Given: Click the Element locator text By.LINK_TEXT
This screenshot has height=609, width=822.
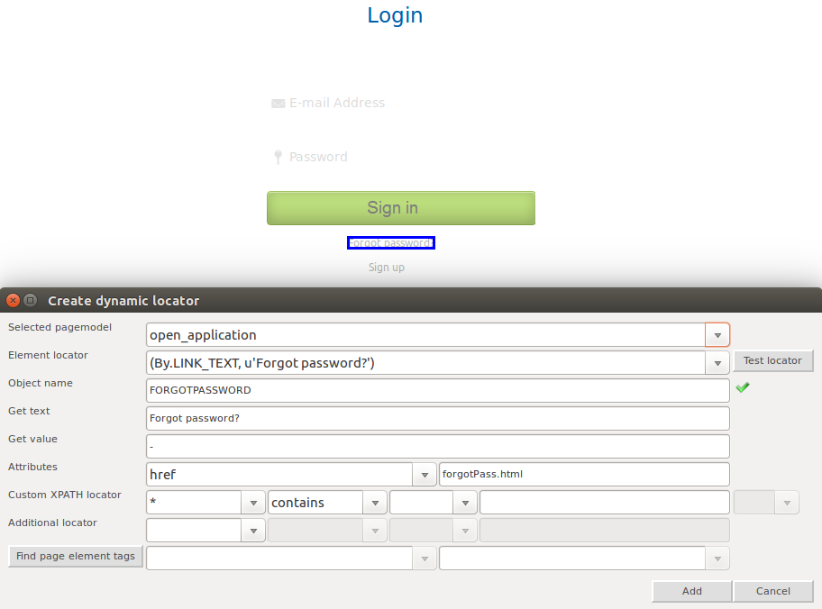Looking at the screenshot, I should (262, 363).
